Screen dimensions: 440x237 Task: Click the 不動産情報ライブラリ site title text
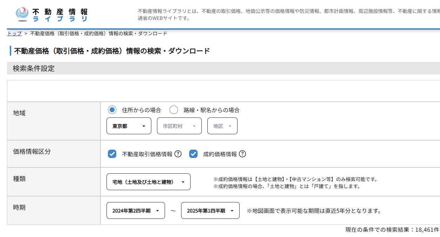[x=60, y=15]
